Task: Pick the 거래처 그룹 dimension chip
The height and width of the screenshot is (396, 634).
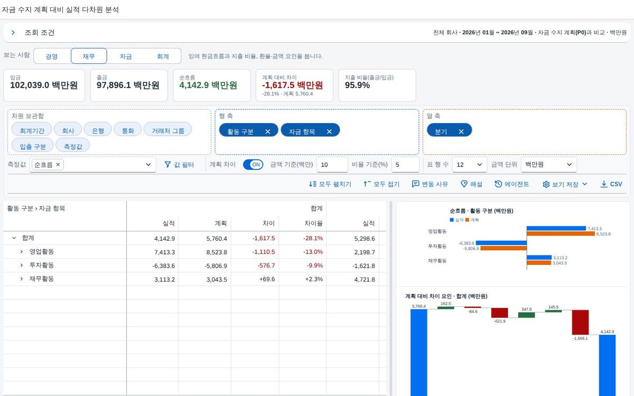Action: (168, 129)
